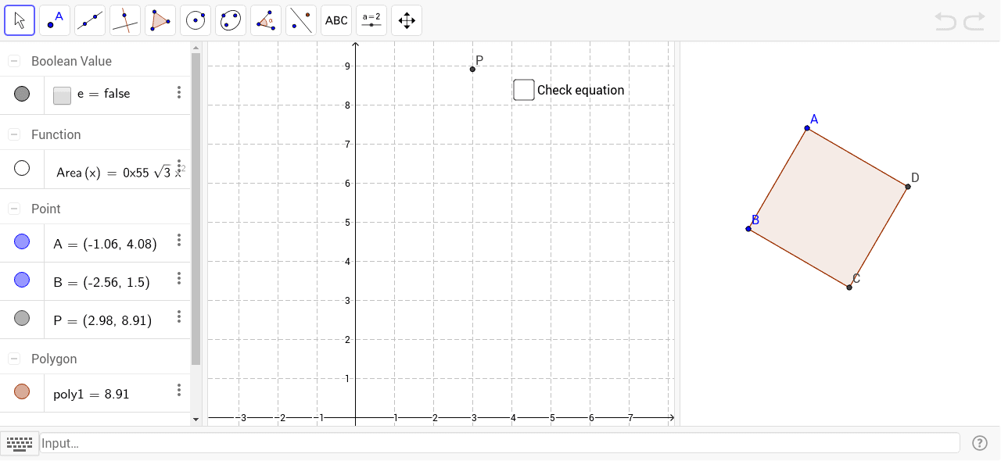
Task: Click the algebra panel scrollbar thumb
Action: [196, 209]
